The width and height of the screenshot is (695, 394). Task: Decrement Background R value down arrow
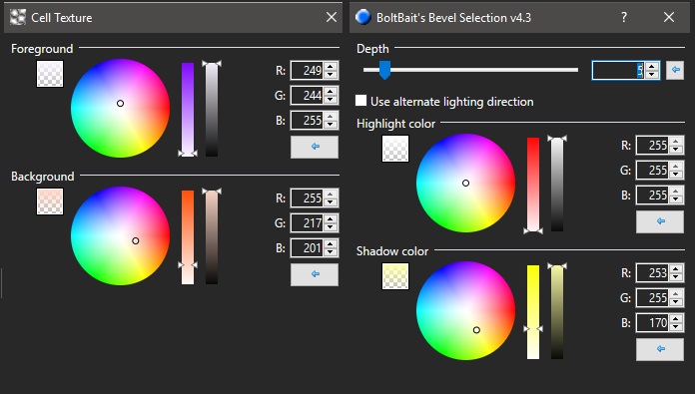coord(331,202)
